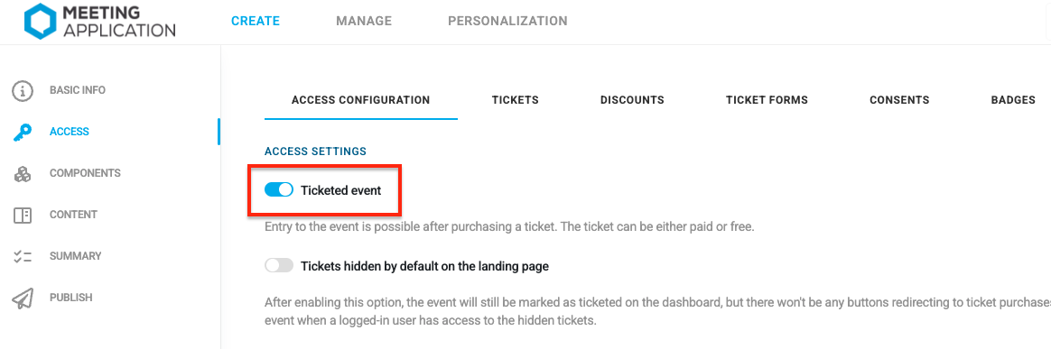The width and height of the screenshot is (1051, 349).
Task: Click the Components cubes icon
Action: coord(23,173)
